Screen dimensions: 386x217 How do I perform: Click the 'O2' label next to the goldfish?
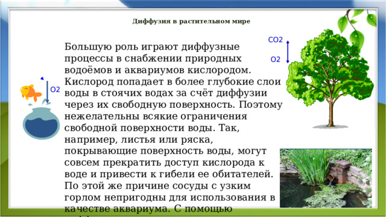click(x=55, y=90)
